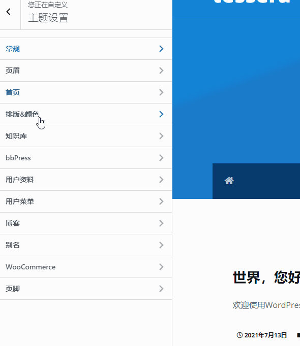Select the 知识库 menu label

pyautogui.click(x=16, y=136)
